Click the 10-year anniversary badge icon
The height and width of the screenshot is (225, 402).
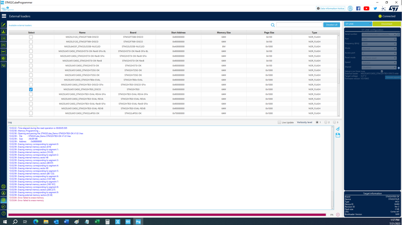pyautogui.click(x=350, y=8)
